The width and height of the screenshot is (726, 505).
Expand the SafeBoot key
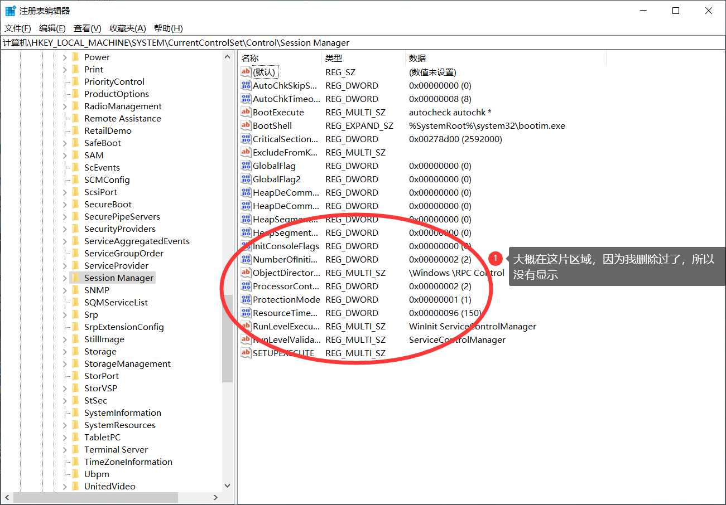click(x=65, y=143)
